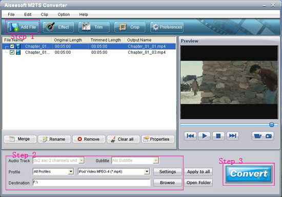Minimize the Aiseesoft M2TS Converter window
Viewport: 282px width, 197px height.
(x=265, y=6)
